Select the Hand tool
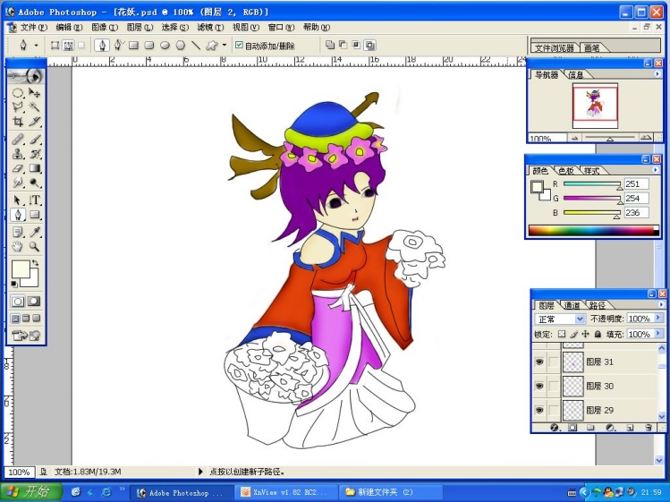This screenshot has height=502, width=670. click(18, 247)
